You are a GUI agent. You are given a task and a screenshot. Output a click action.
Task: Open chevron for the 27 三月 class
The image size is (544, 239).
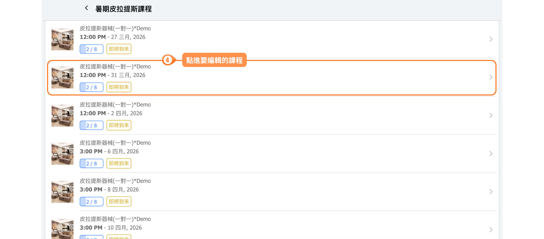coord(491,39)
